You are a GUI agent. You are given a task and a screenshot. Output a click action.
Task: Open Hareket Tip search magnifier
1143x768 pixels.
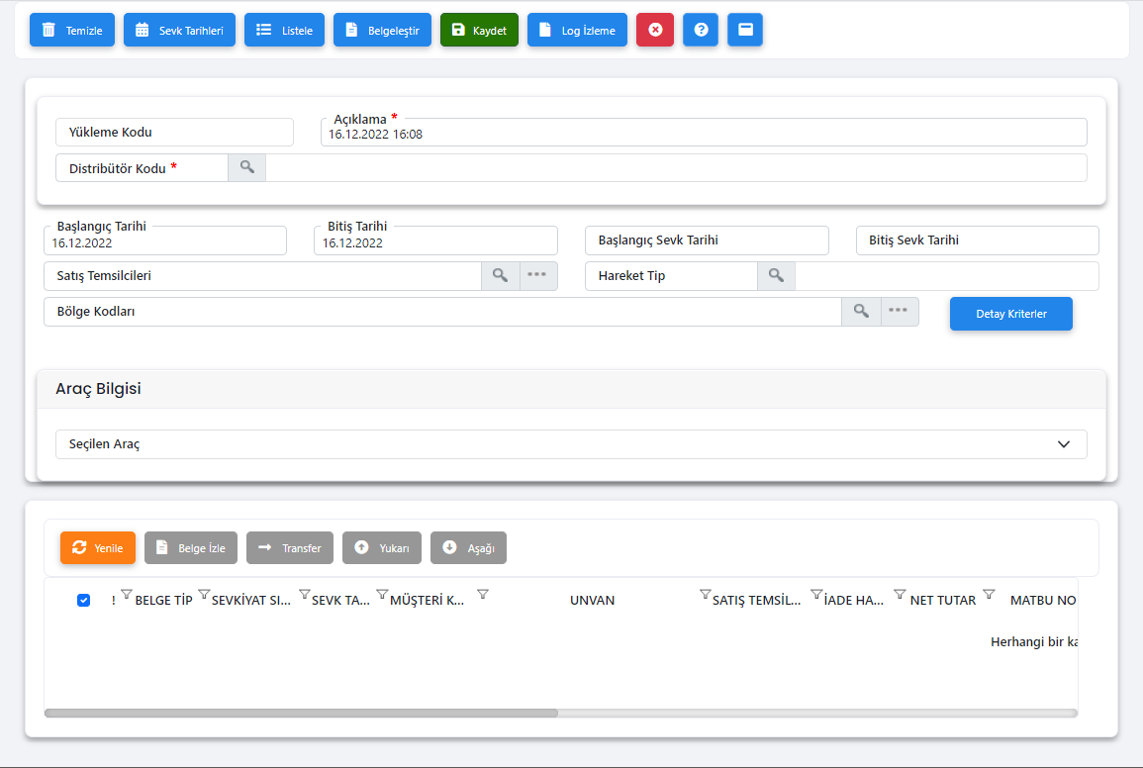click(x=776, y=276)
